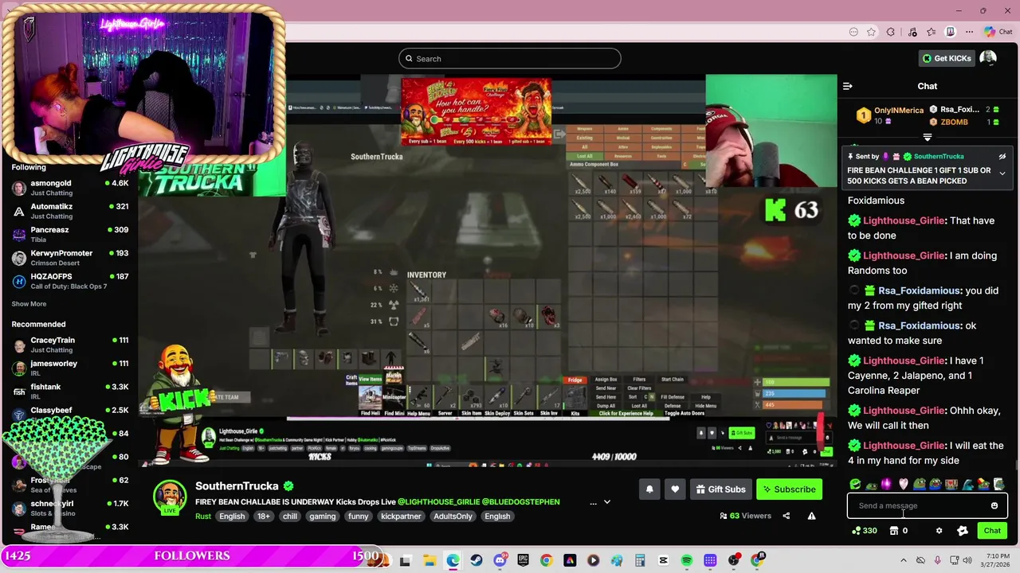Image resolution: width=1020 pixels, height=573 pixels.
Task: Click the Subscribe button
Action: point(789,489)
